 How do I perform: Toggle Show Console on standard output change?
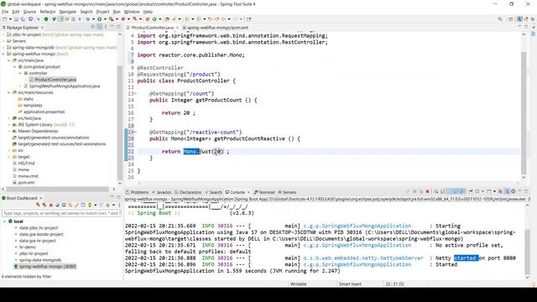456,191
